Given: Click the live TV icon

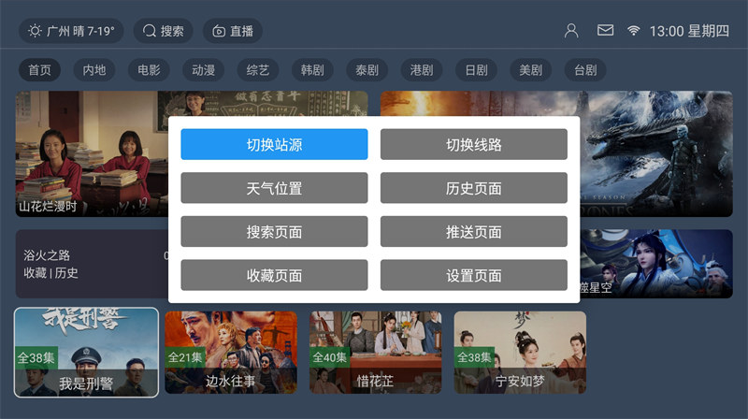Looking at the screenshot, I should [x=219, y=31].
